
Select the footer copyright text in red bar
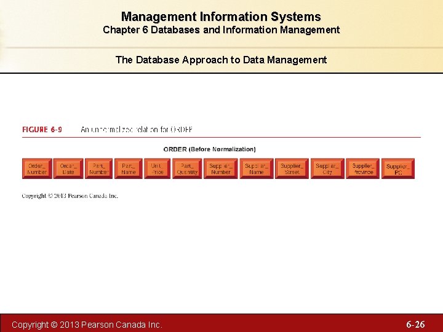[x=87, y=325]
